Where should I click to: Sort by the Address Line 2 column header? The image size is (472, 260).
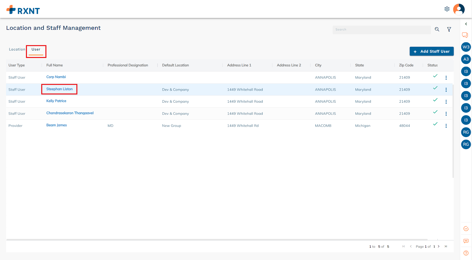[x=289, y=65]
